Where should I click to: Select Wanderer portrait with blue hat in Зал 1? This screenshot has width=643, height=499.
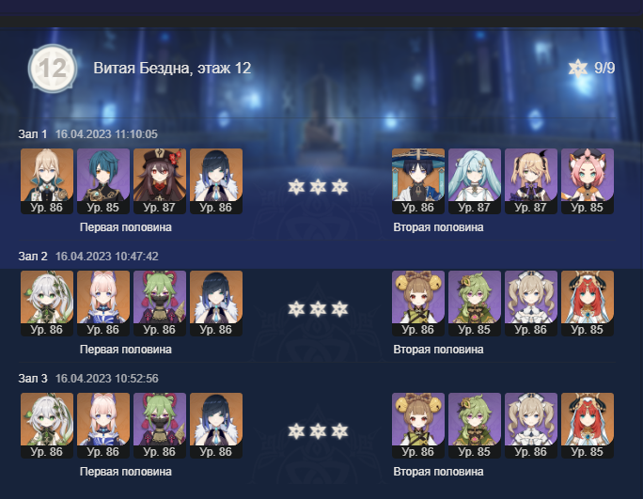coord(418,180)
